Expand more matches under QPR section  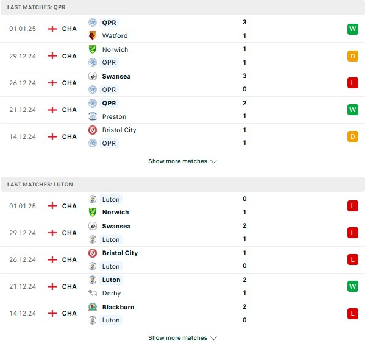(x=177, y=161)
